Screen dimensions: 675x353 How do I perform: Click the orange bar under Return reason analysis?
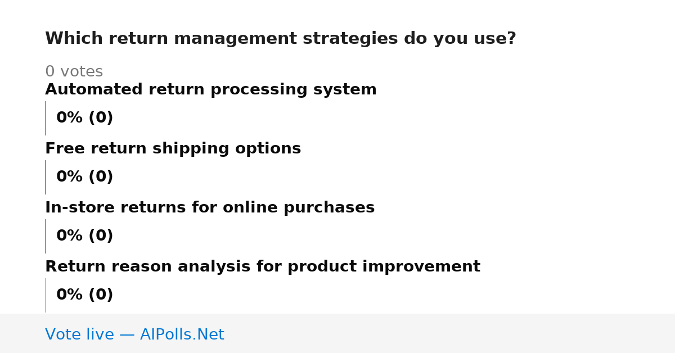[45, 295]
